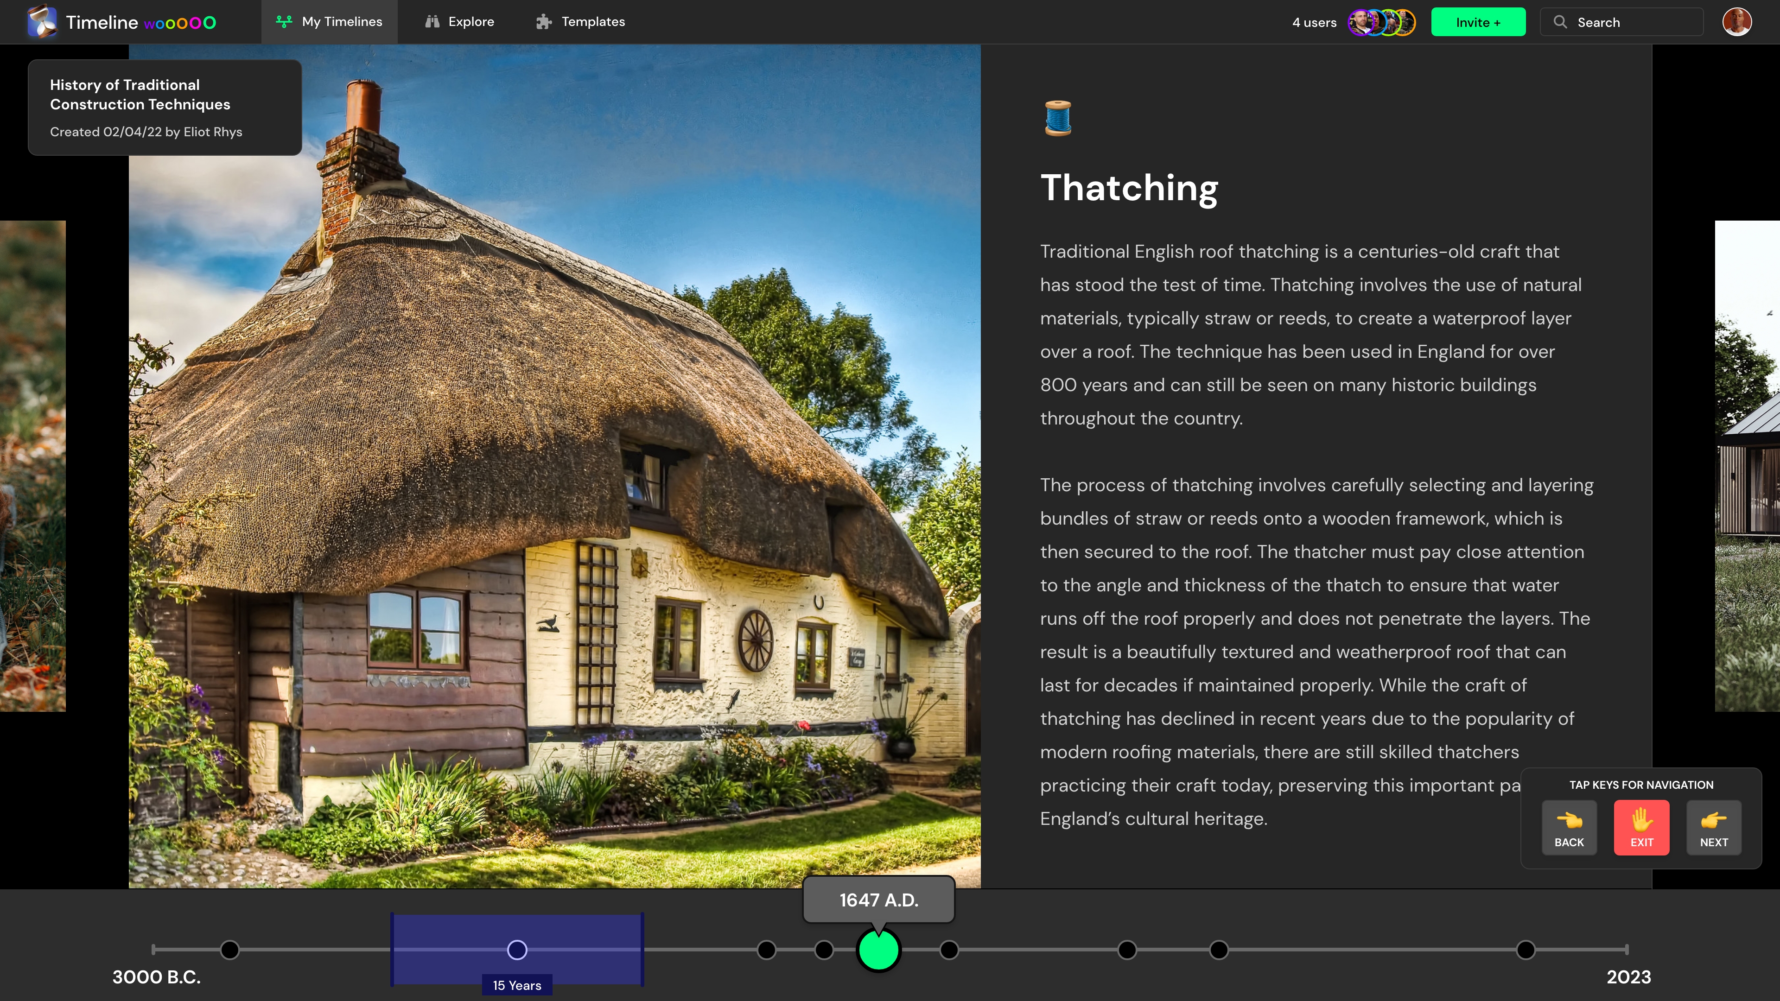Click the My Timelines branch icon
Viewport: 1780px width, 1001px height.
[284, 21]
